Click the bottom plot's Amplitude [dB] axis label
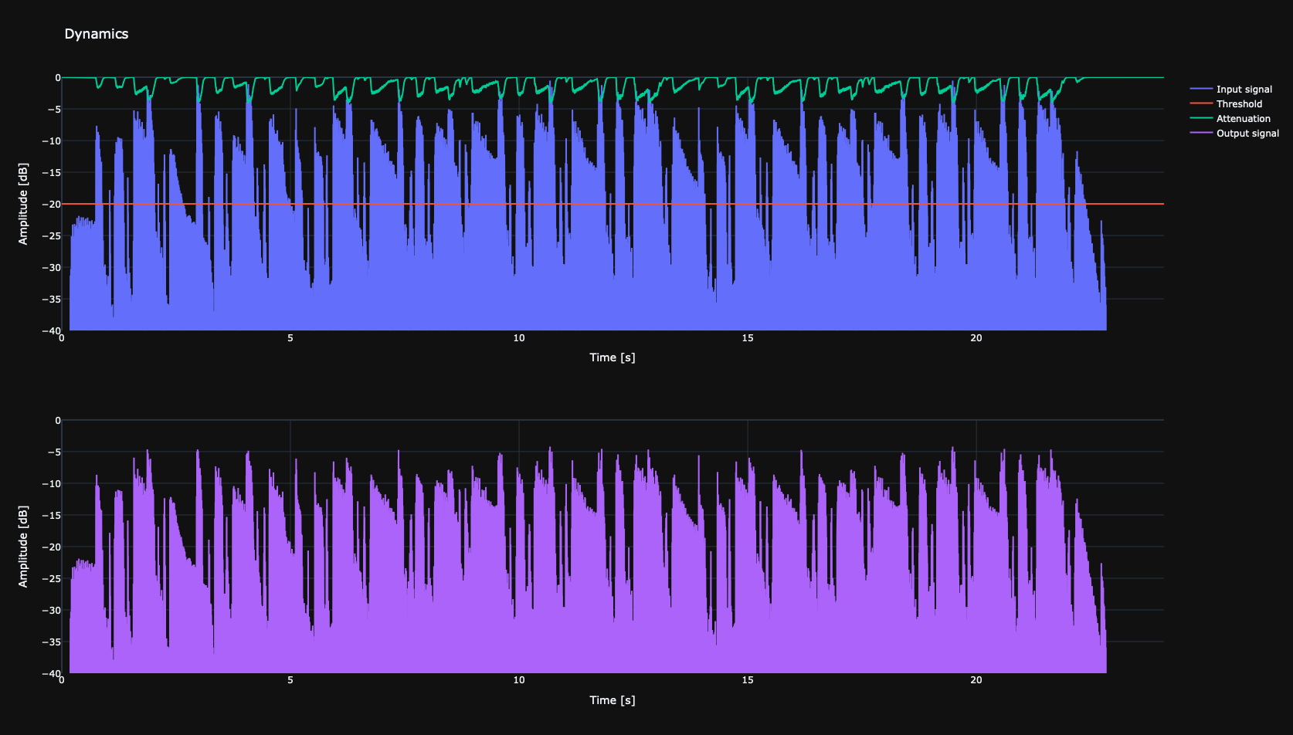Screen dimensions: 1293x735 click(23, 547)
